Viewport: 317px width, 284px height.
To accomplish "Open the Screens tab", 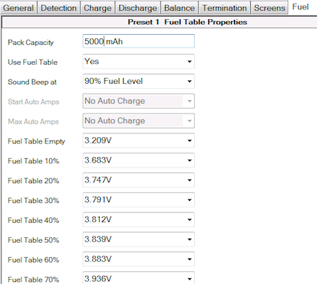I will (x=269, y=8).
